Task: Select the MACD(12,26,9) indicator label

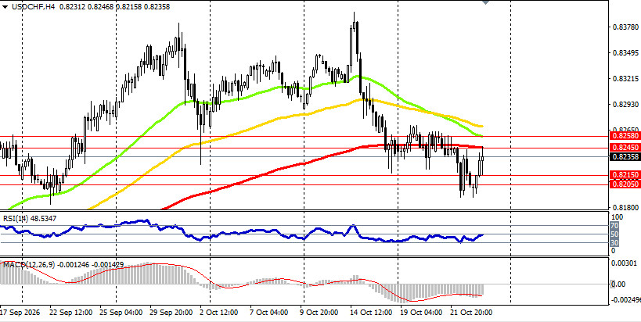Action: (x=28, y=265)
